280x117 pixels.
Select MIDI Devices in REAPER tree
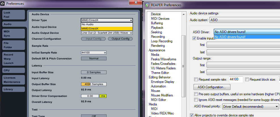point(160,19)
